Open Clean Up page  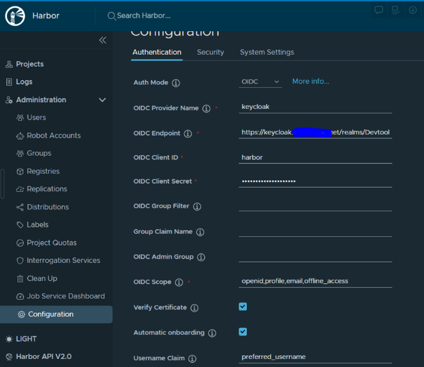pyautogui.click(x=42, y=279)
